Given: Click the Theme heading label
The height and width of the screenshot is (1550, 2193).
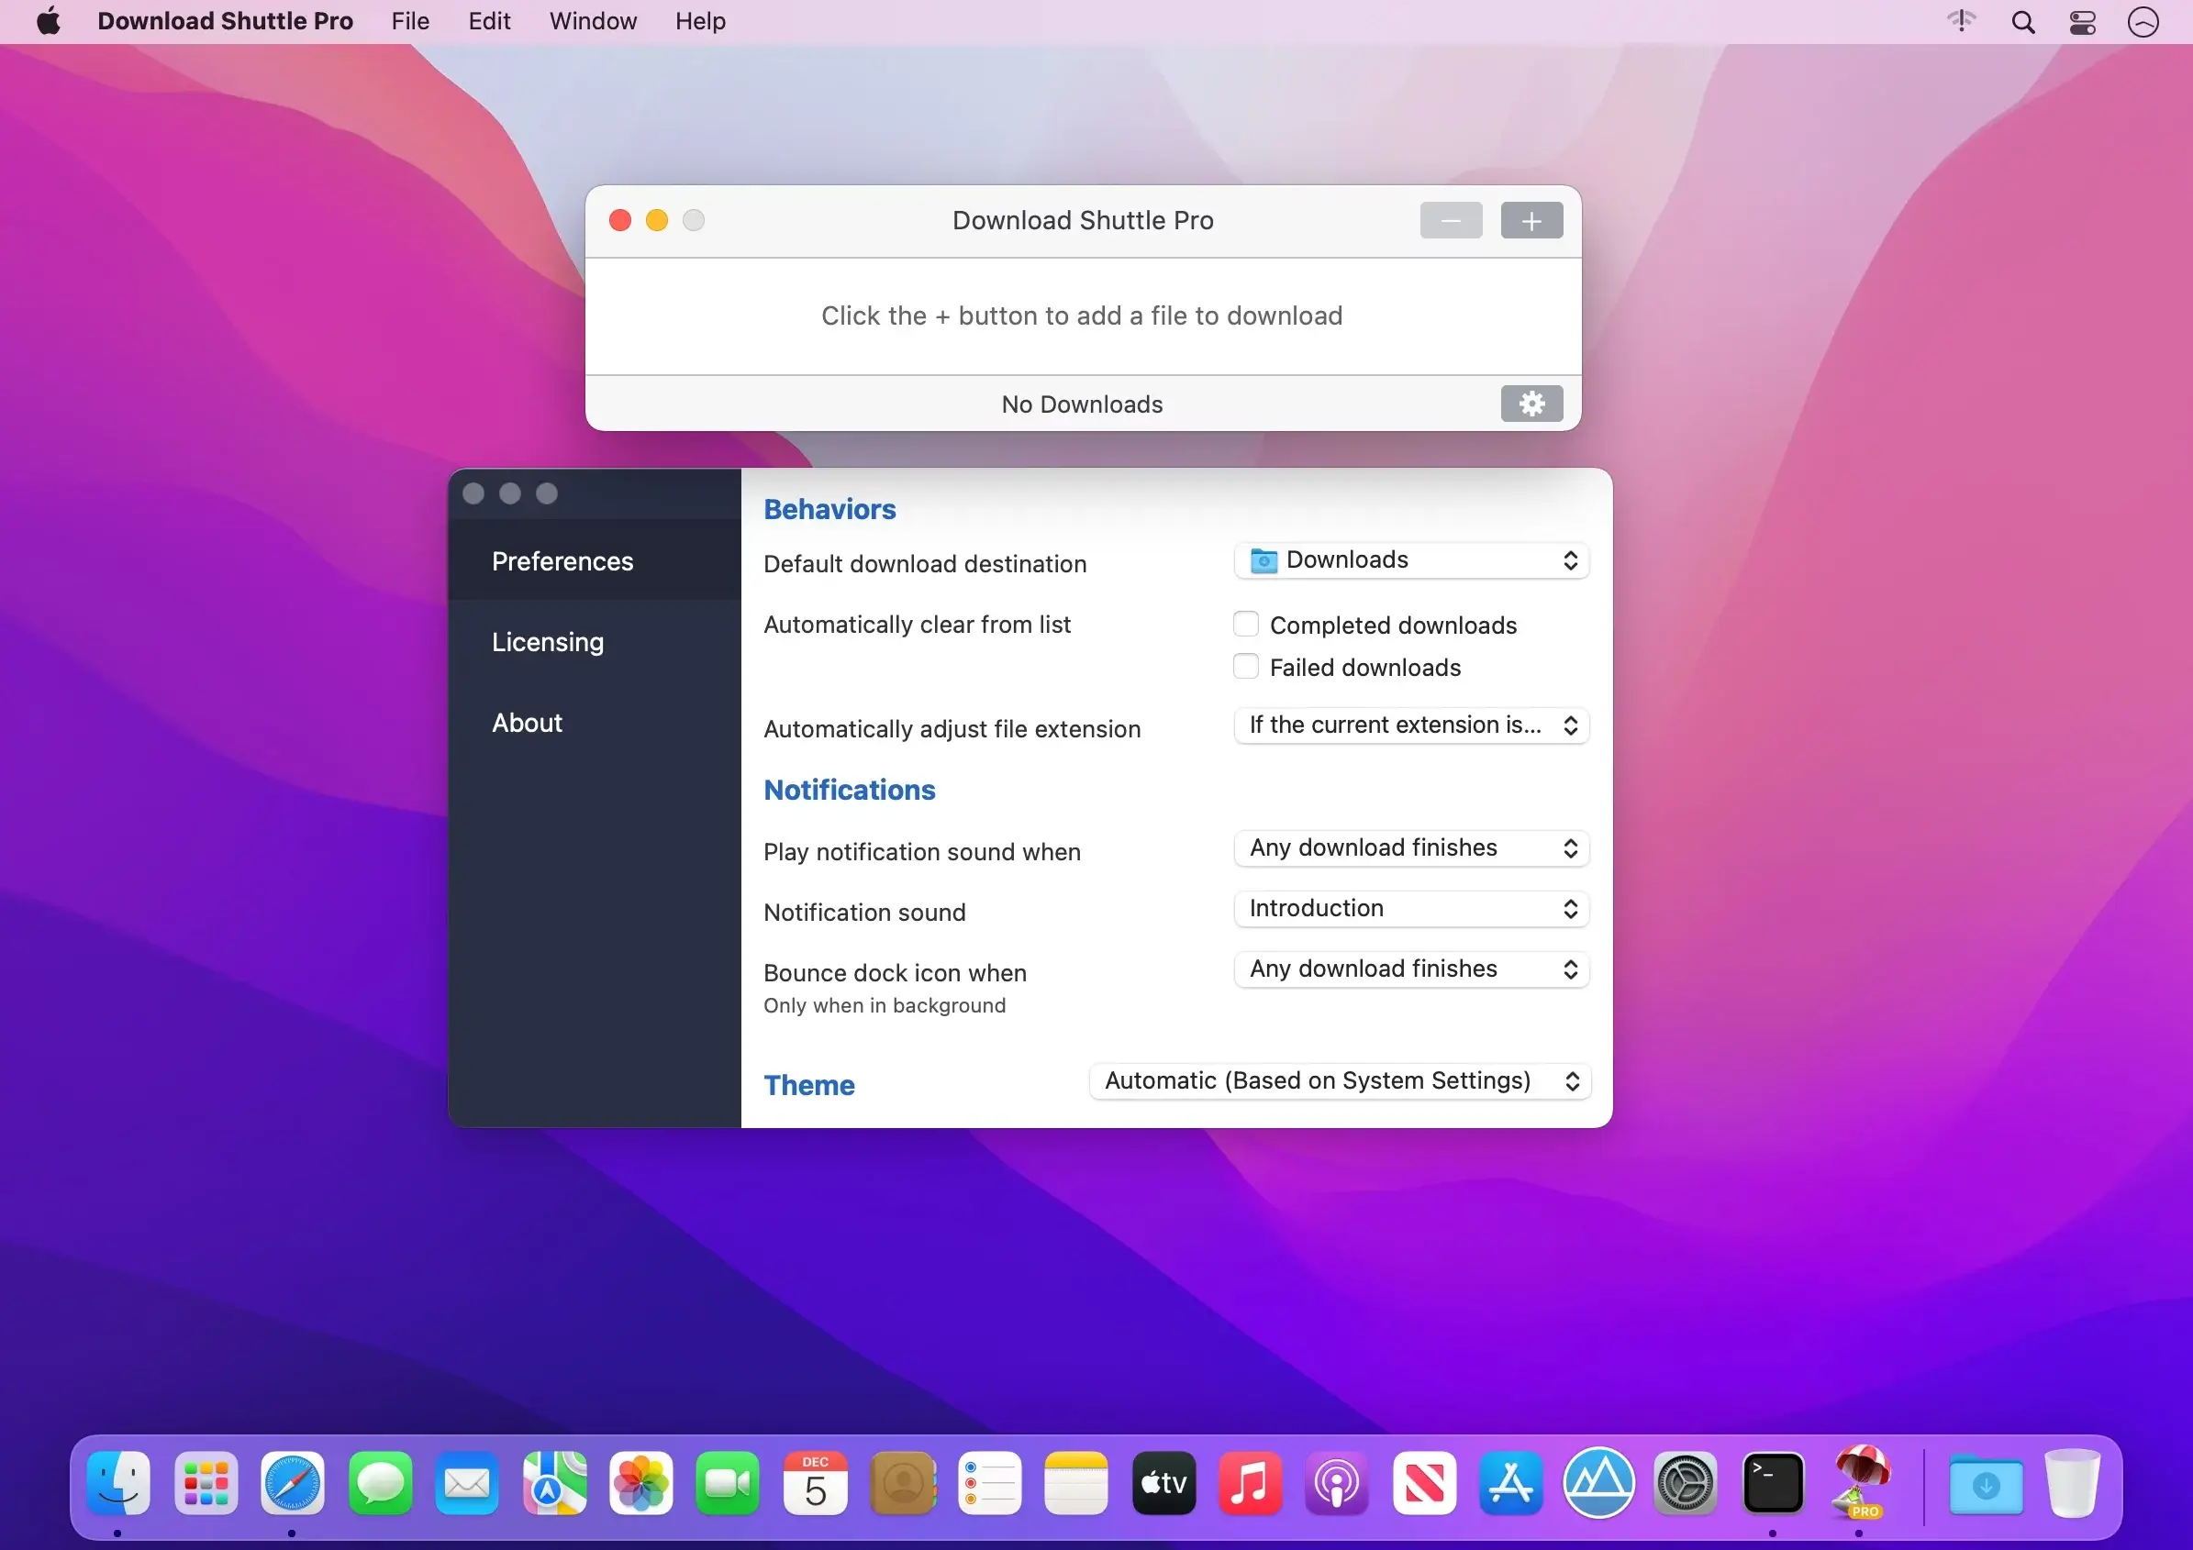Looking at the screenshot, I should (x=809, y=1086).
